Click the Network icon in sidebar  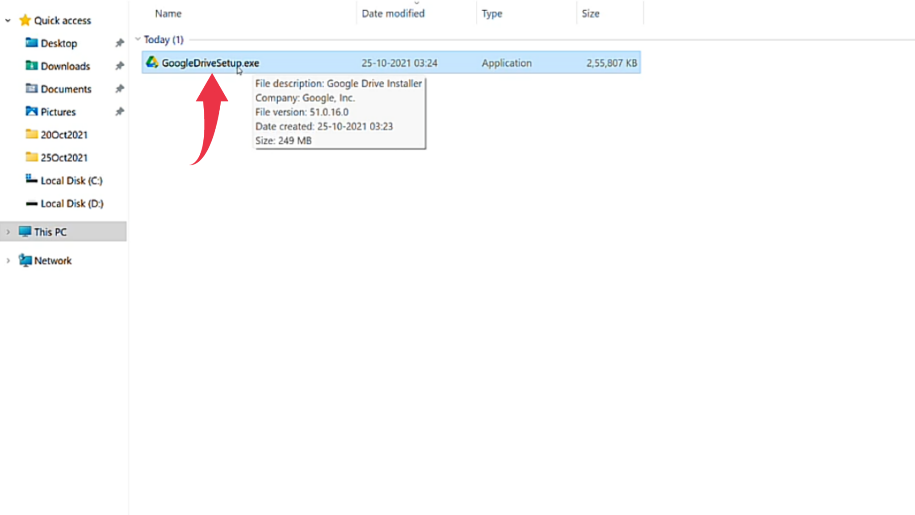[x=25, y=260]
